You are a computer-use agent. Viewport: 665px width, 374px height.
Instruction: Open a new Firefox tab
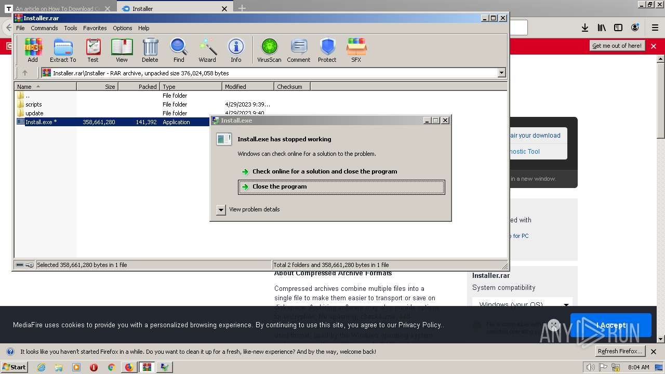242,8
